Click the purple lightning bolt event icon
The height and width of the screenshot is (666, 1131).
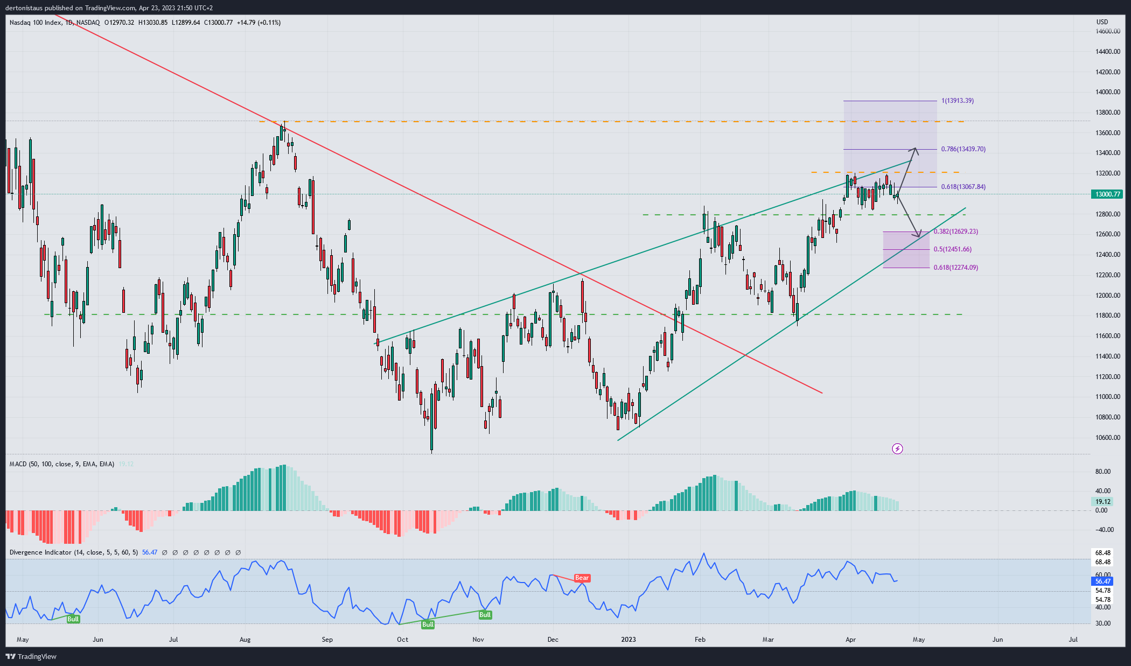(x=897, y=448)
